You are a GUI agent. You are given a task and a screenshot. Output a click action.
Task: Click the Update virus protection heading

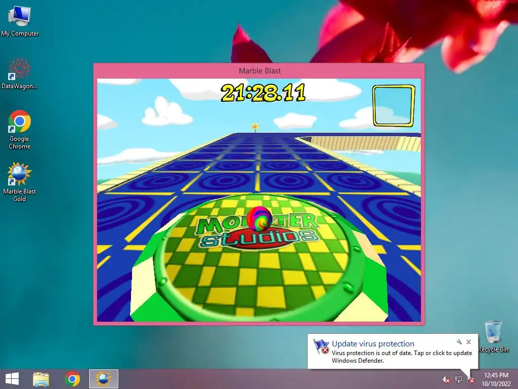coord(373,344)
